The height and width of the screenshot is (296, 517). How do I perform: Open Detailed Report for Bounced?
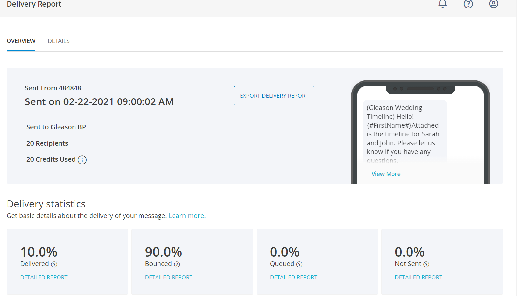[x=169, y=277]
